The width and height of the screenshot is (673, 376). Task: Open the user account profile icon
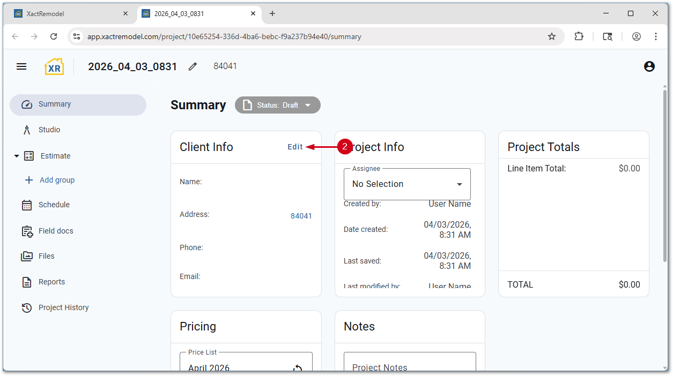point(649,66)
